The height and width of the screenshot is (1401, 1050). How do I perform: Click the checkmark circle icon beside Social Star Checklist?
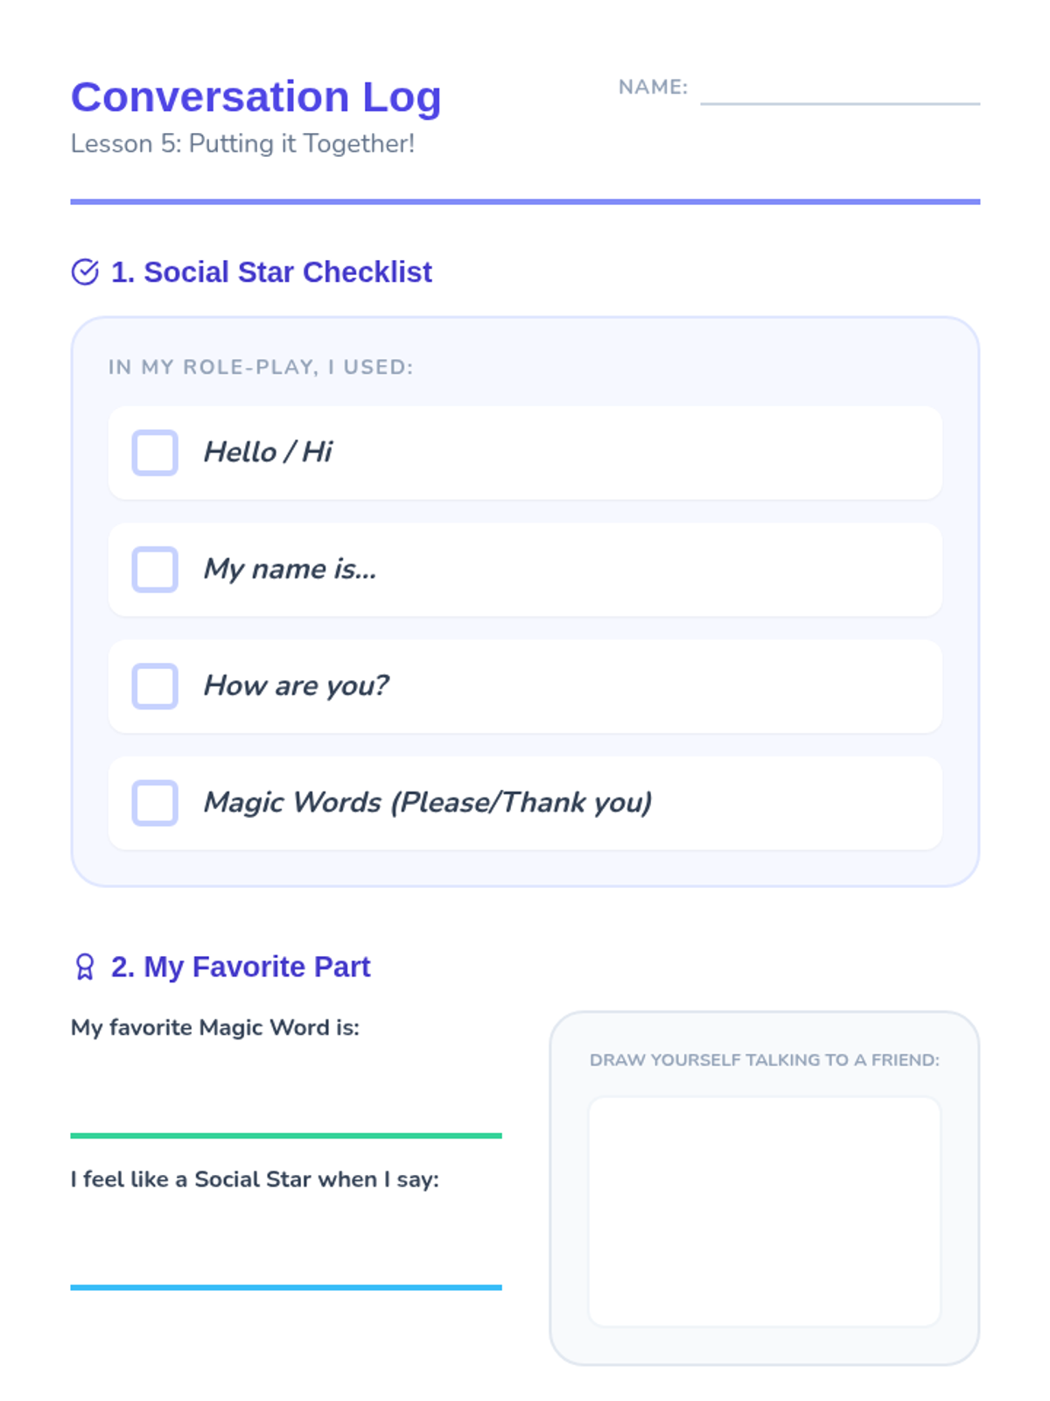(85, 272)
